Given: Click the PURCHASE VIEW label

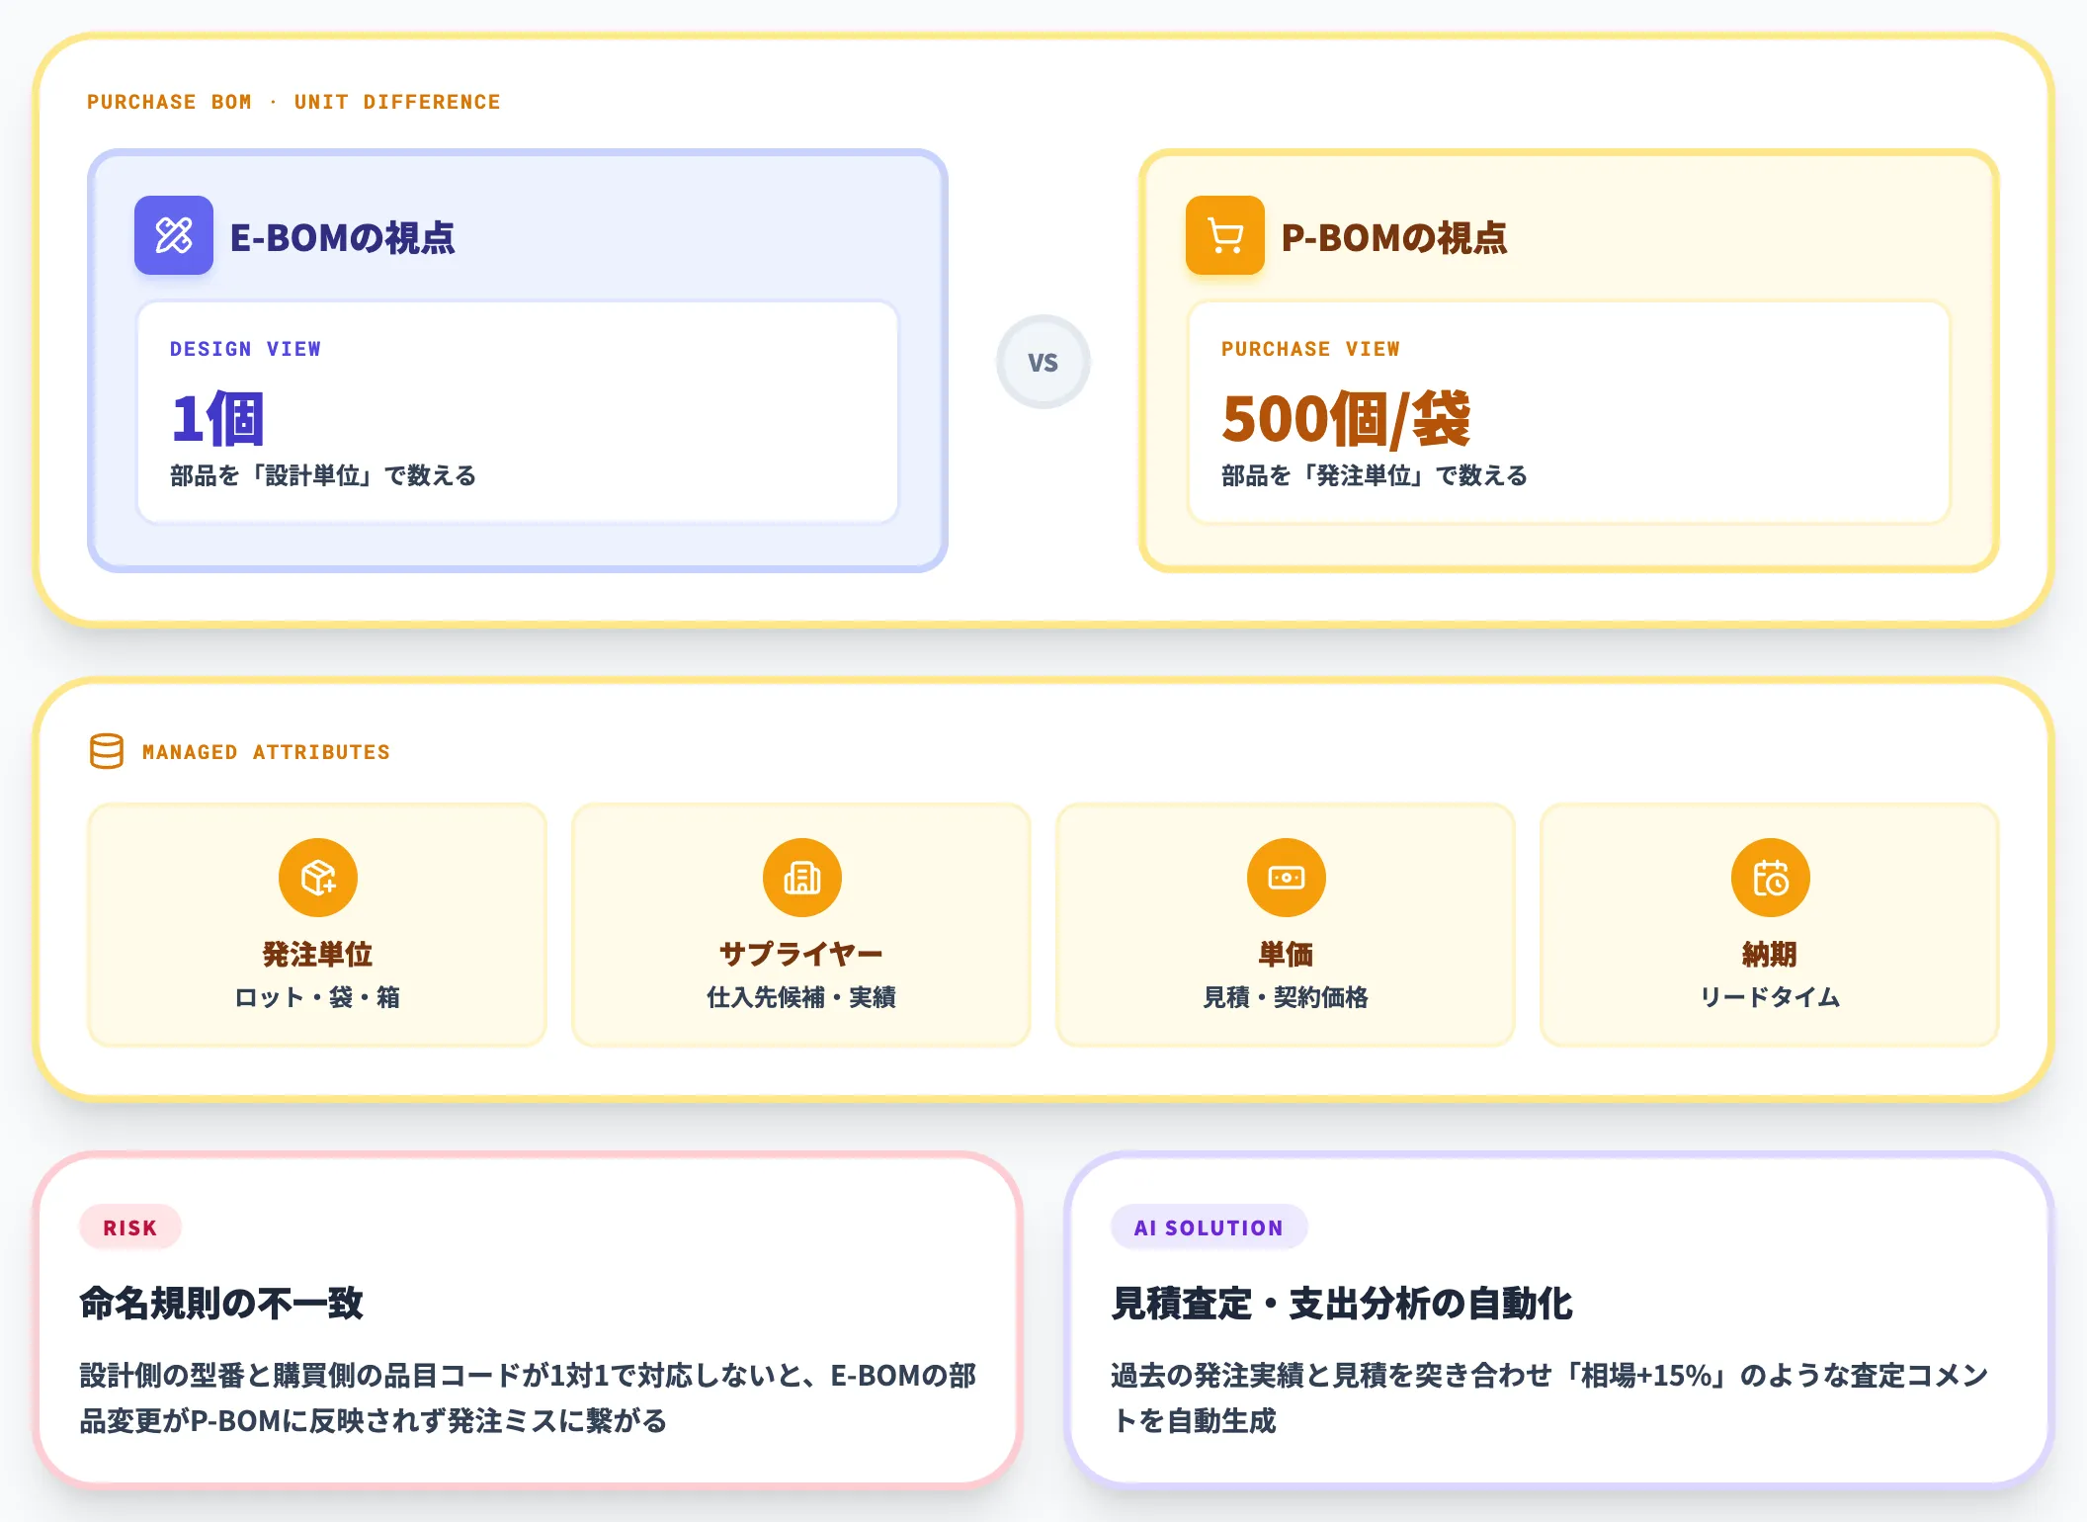Looking at the screenshot, I should click(x=1310, y=349).
